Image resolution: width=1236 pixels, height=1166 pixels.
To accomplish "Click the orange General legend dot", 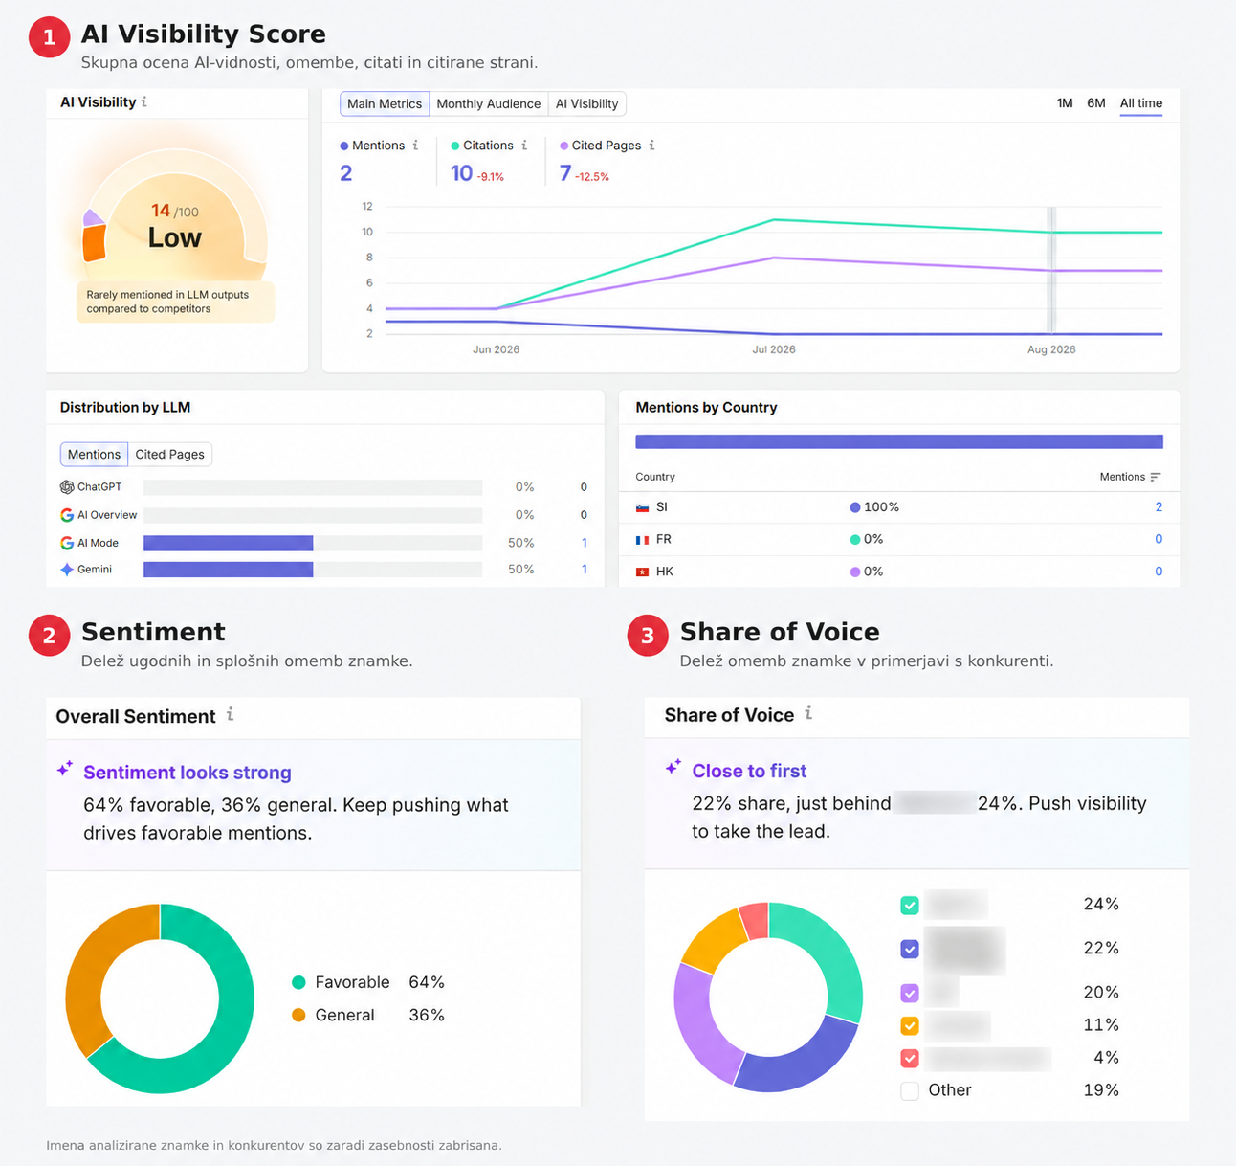I will (x=298, y=1015).
